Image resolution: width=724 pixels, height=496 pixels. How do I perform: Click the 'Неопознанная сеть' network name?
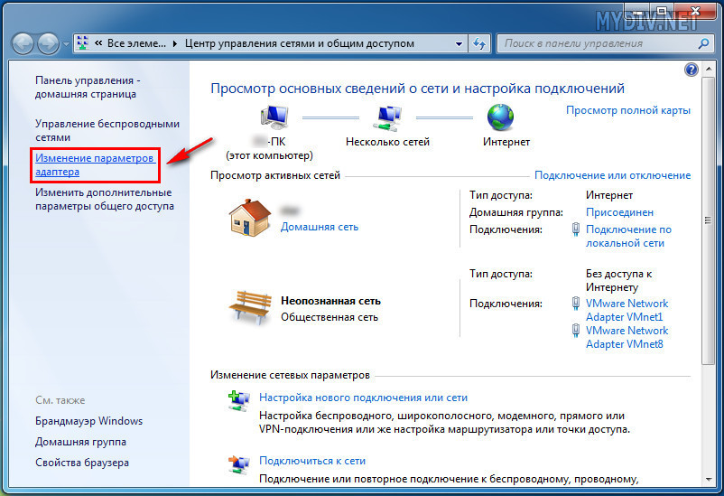[330, 301]
